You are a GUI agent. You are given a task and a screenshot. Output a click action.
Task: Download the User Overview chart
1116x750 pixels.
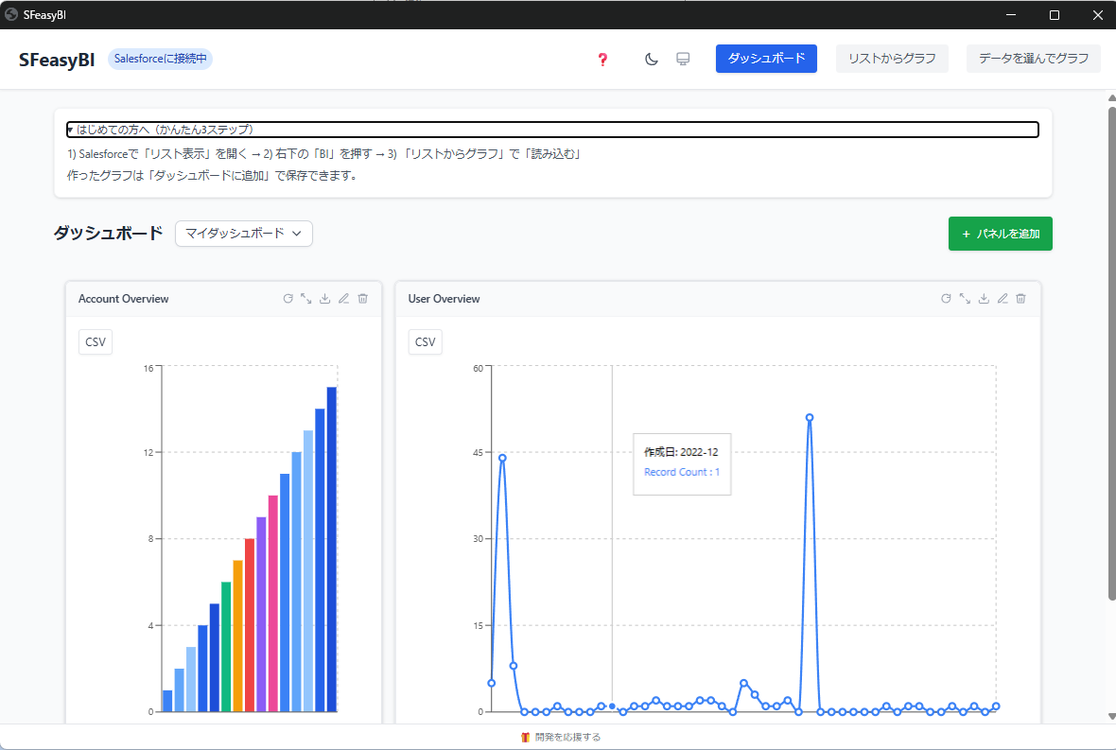click(984, 298)
